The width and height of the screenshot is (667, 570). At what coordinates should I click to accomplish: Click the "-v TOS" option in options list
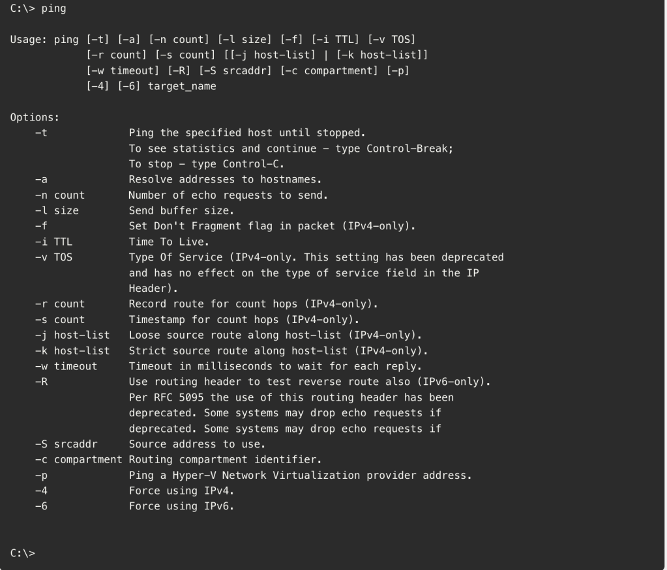pos(53,257)
